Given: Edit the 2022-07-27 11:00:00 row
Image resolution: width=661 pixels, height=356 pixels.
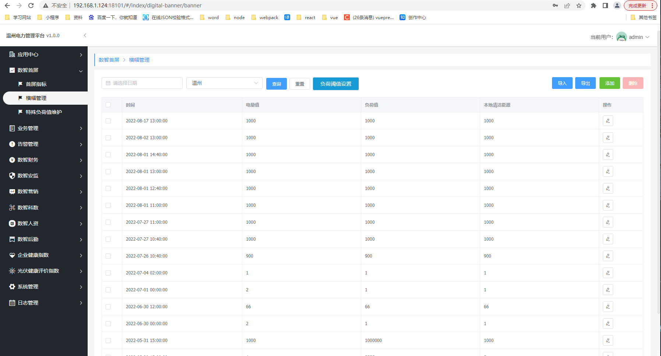Looking at the screenshot, I should 608,222.
